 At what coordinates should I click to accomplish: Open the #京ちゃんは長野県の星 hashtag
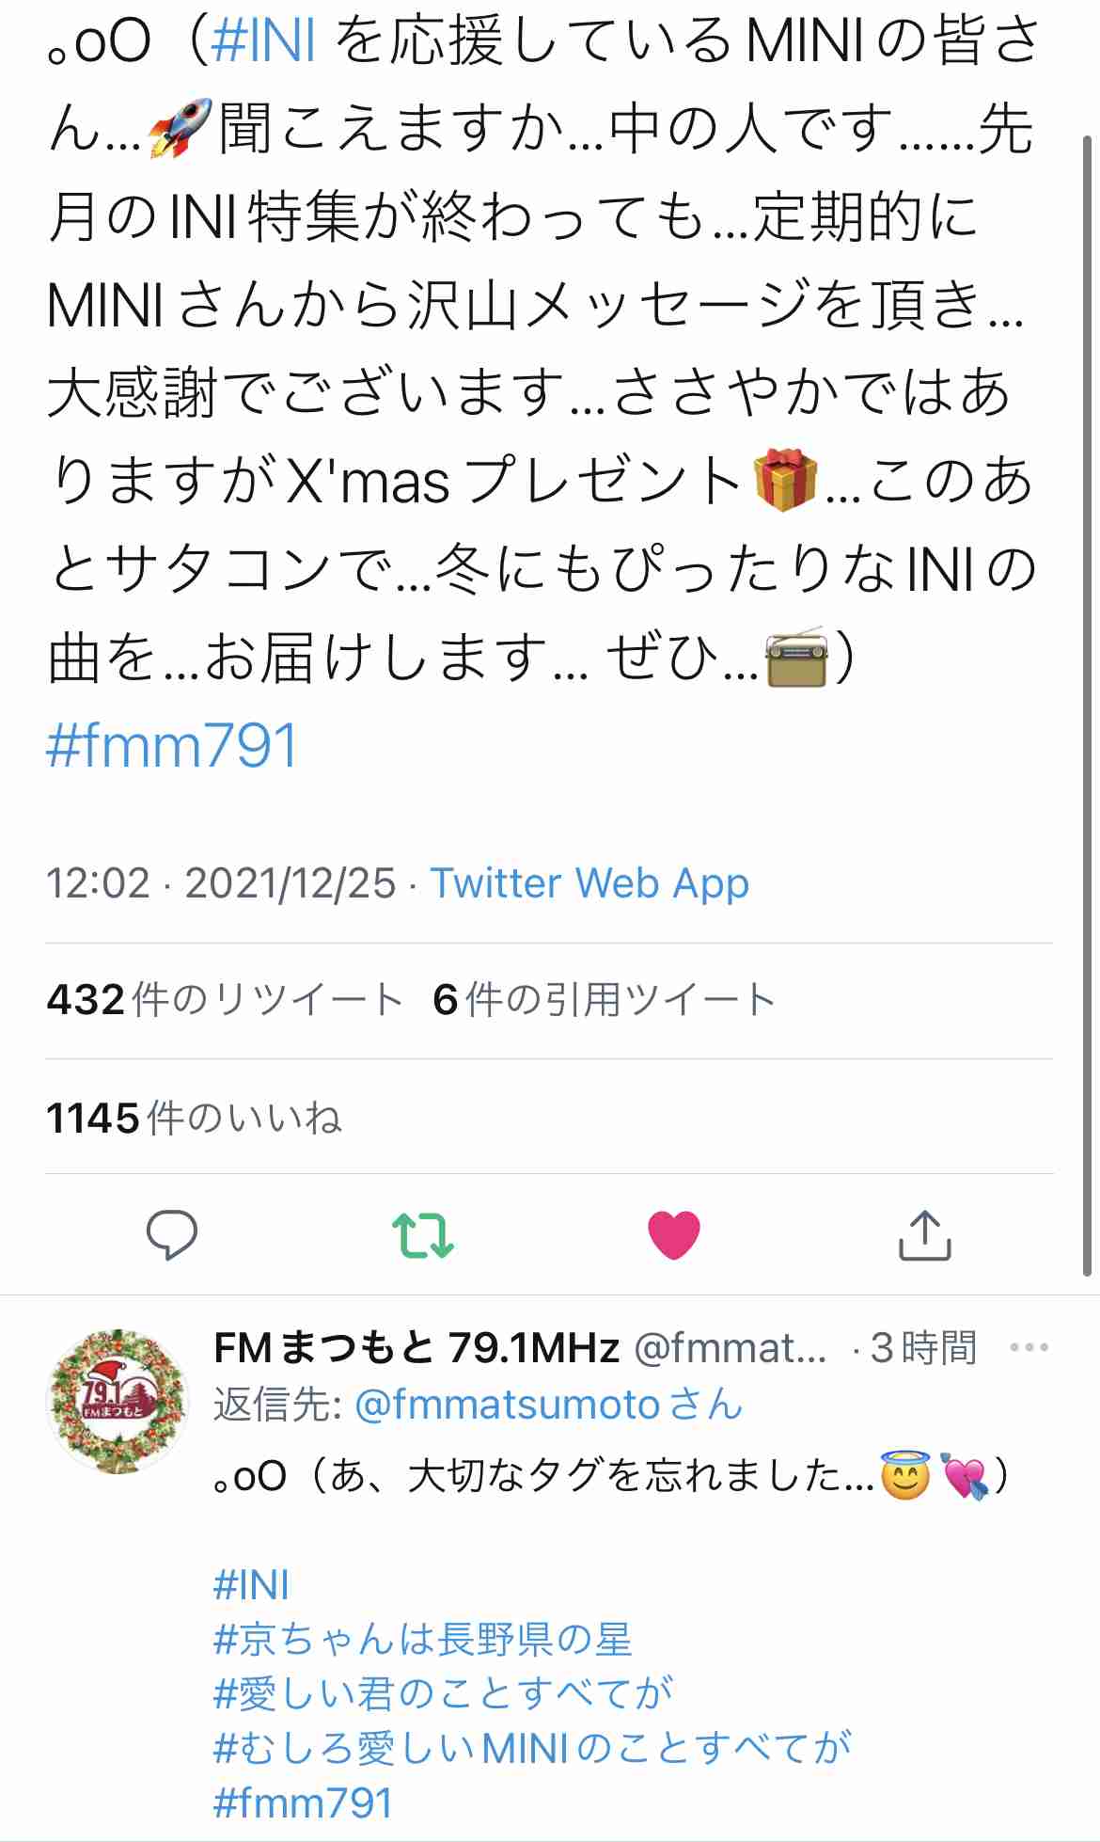422,1640
